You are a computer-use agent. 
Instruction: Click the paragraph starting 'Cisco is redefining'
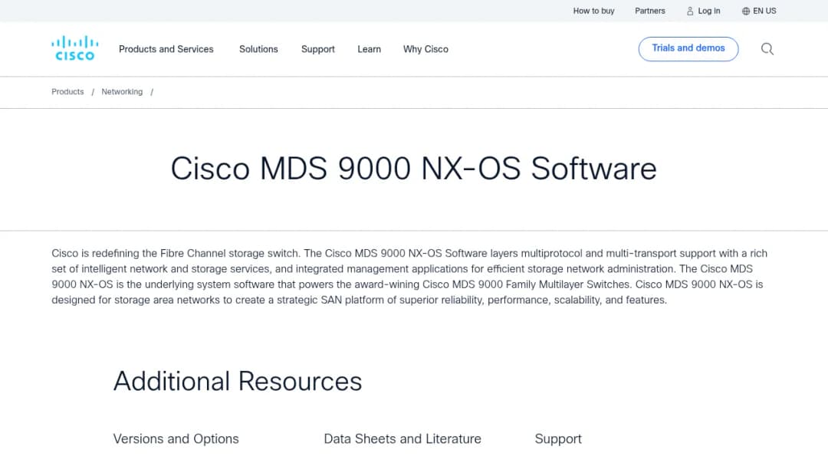[x=409, y=277]
